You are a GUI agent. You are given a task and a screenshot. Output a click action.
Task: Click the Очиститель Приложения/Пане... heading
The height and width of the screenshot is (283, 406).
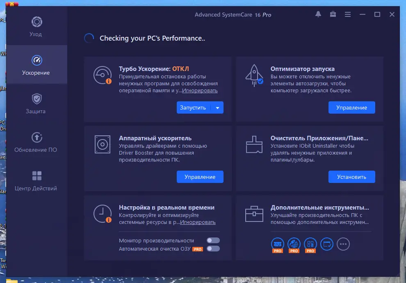[319, 138]
